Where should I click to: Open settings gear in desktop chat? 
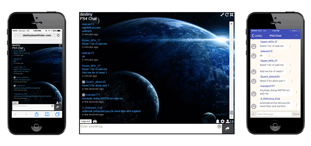click(223, 122)
